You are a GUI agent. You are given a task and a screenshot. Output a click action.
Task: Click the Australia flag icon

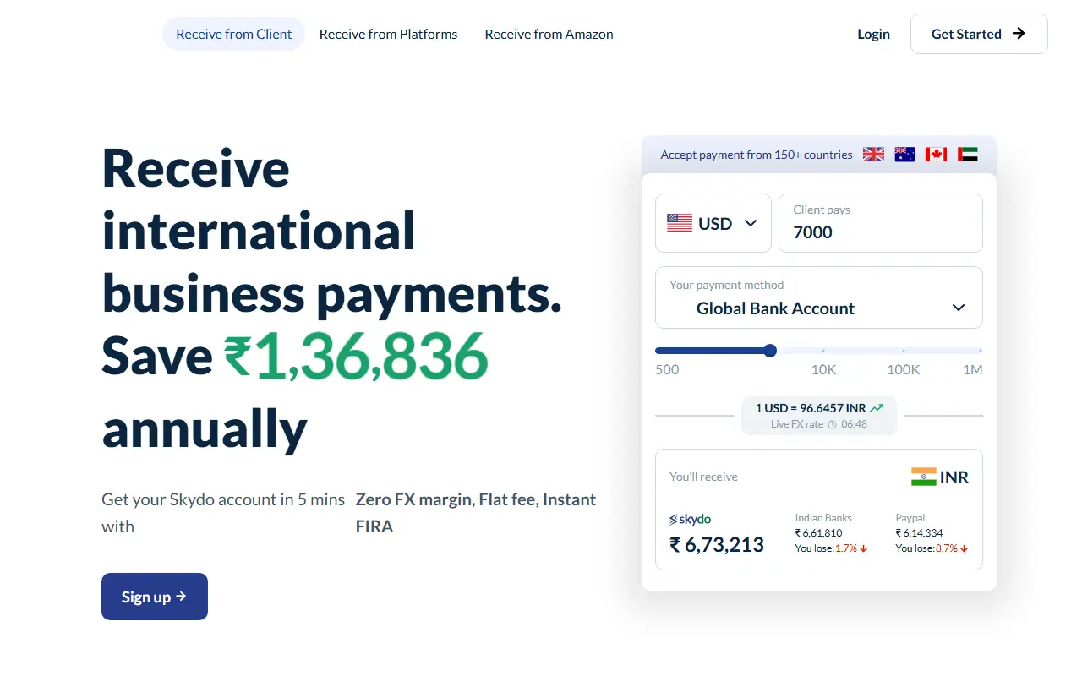point(904,154)
